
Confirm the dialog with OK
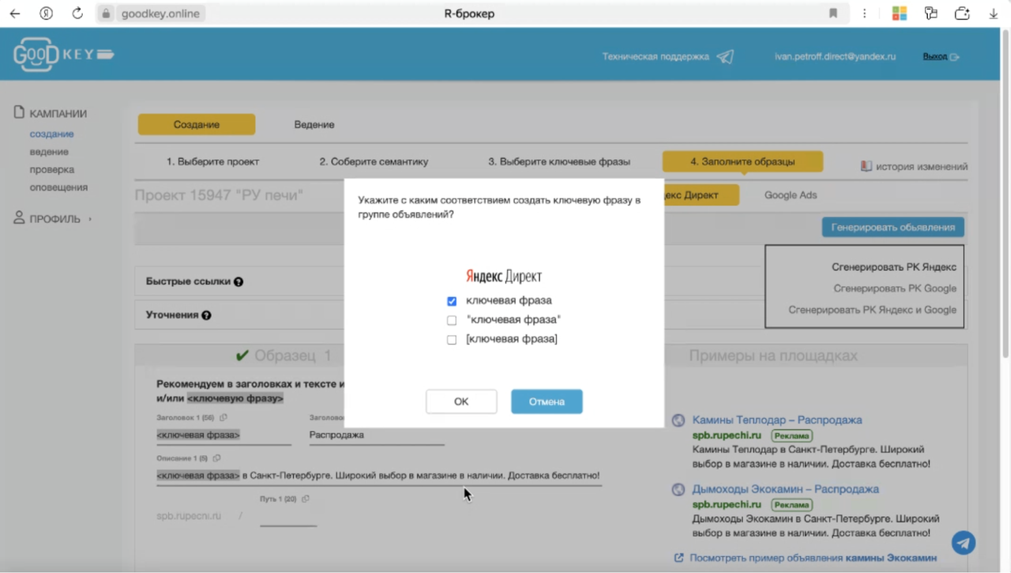[461, 402]
